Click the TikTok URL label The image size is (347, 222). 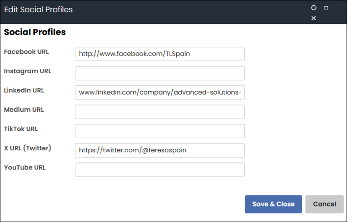pyautogui.click(x=21, y=129)
